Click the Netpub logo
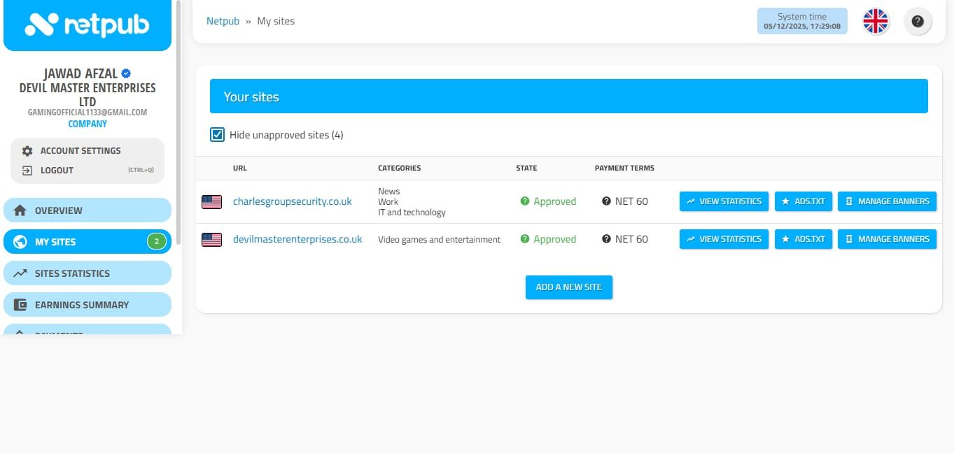 click(87, 25)
